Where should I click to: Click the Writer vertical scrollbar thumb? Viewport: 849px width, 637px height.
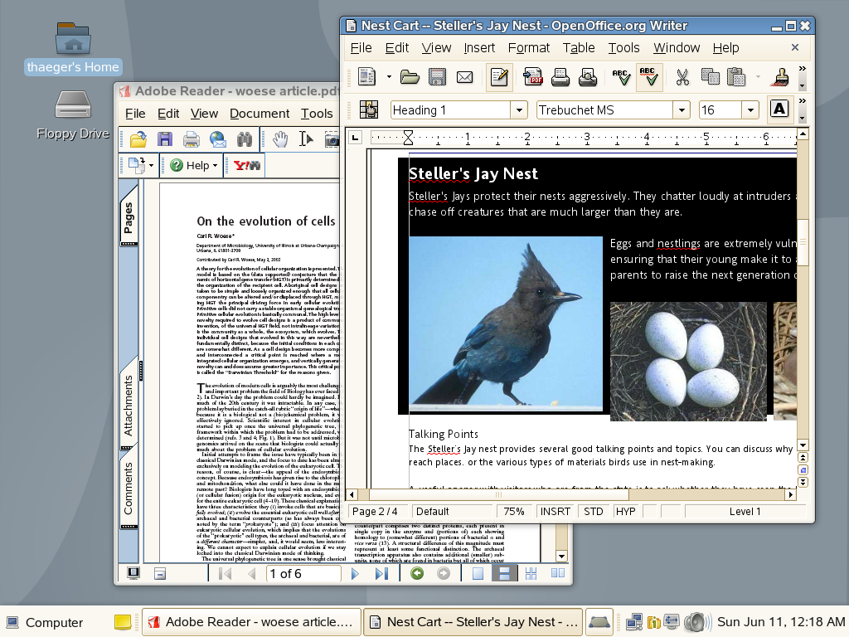tap(803, 242)
